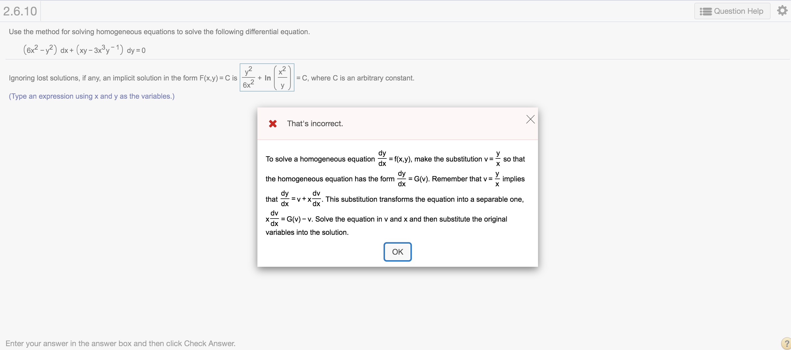Select the 2.6.10 question label

click(x=20, y=11)
